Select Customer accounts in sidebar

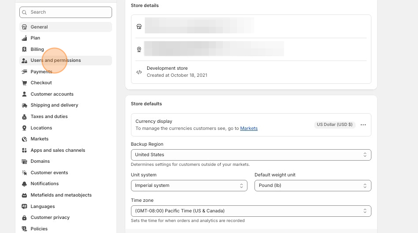(52, 94)
